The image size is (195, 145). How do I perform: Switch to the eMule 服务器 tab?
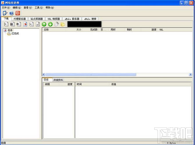(x=72, y=19)
